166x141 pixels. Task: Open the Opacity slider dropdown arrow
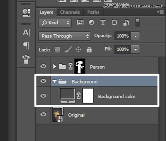(x=136, y=36)
